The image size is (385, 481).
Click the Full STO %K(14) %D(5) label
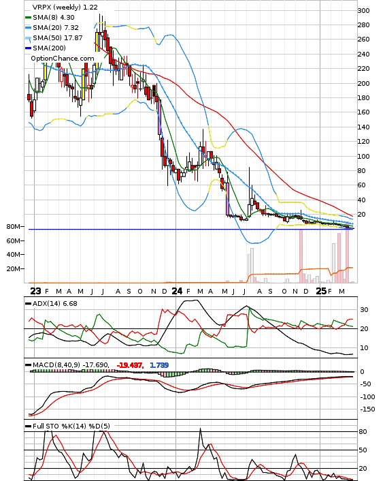tap(71, 426)
